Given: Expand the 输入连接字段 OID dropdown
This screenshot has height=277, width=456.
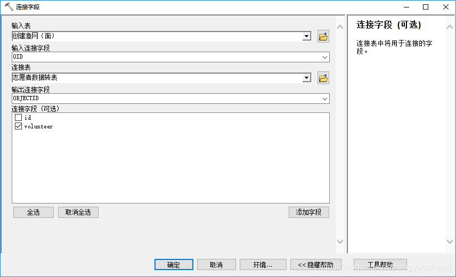Looking at the screenshot, I should tap(325, 57).
